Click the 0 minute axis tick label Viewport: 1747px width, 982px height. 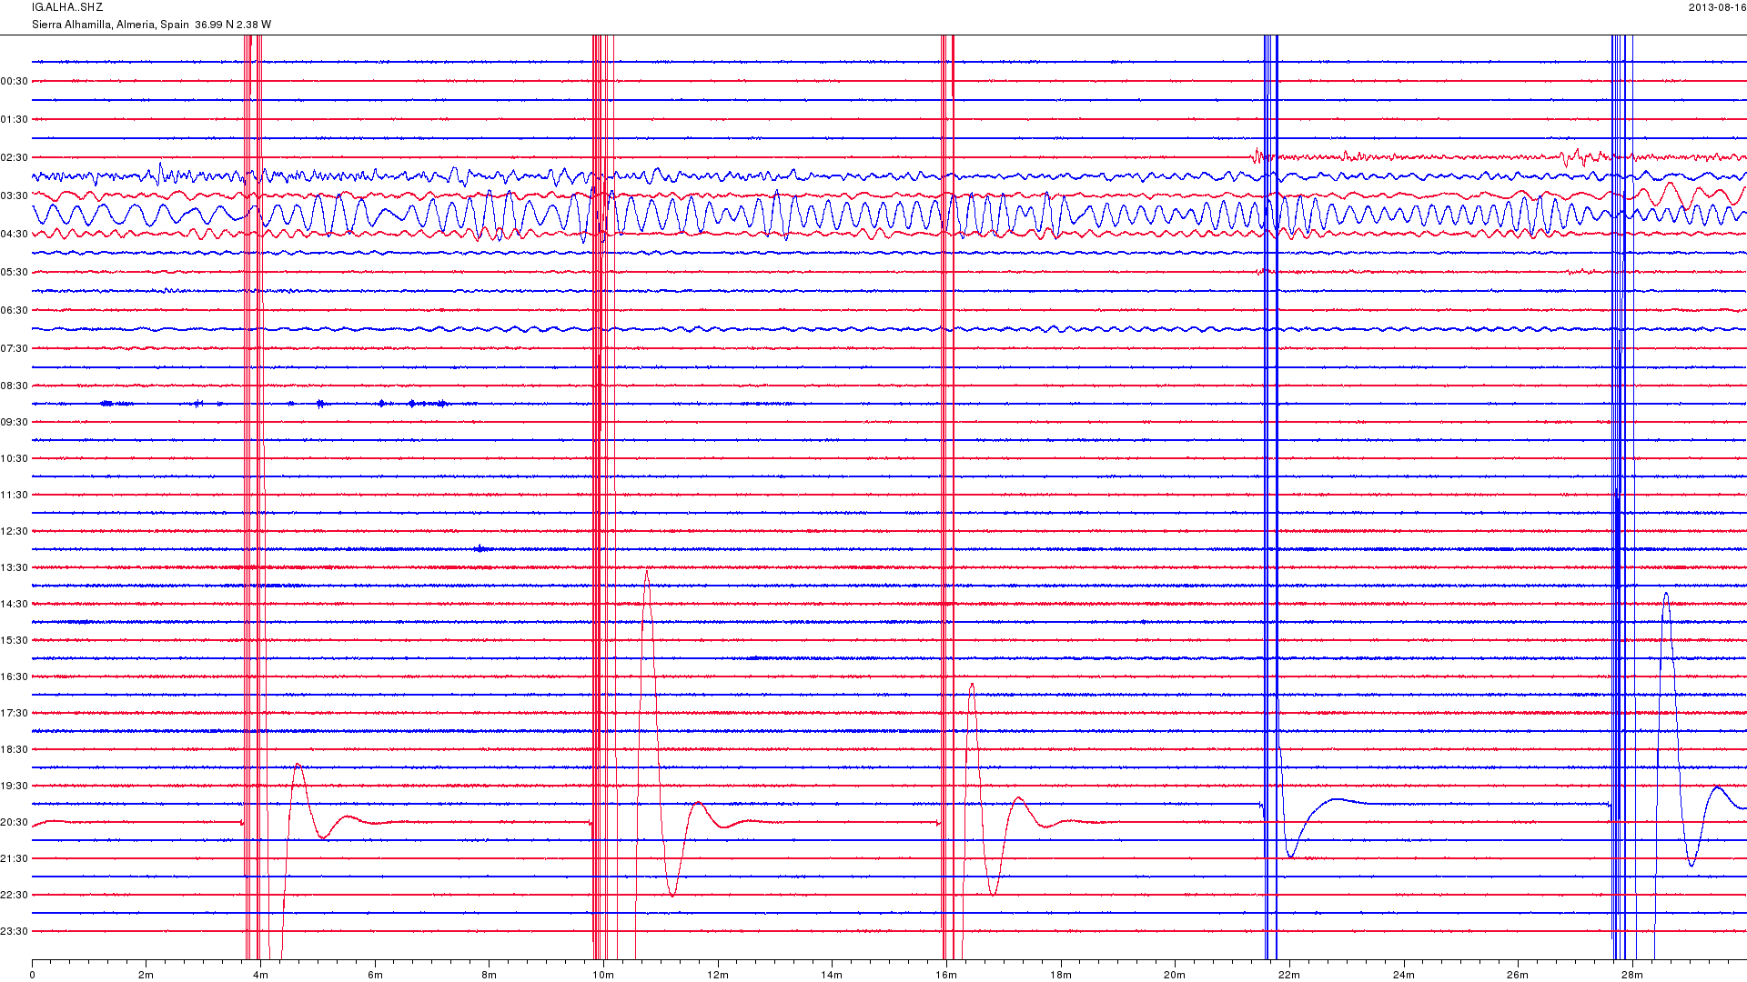click(32, 975)
